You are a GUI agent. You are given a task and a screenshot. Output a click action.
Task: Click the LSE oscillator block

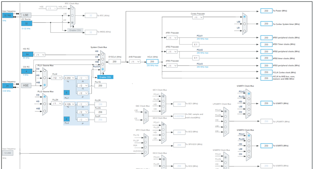coord(26,15)
